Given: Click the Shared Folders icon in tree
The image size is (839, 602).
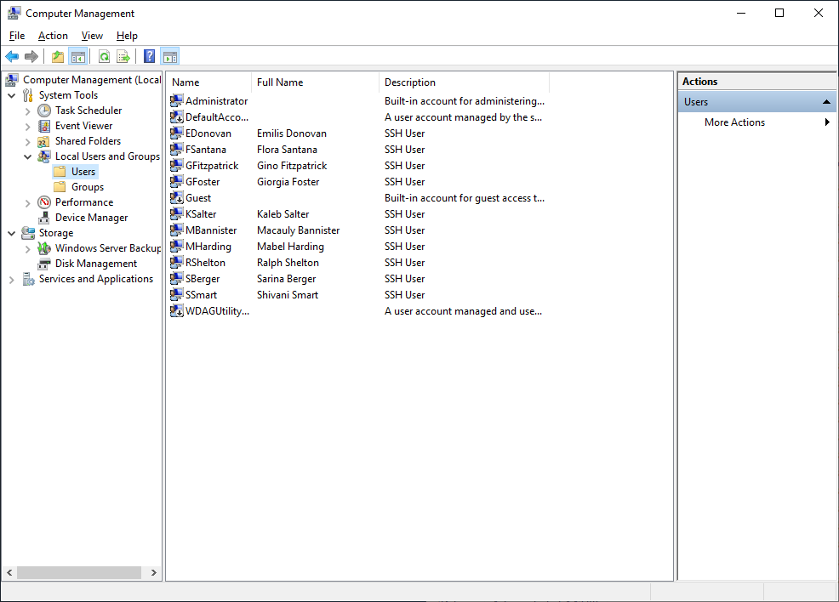Looking at the screenshot, I should coord(44,142).
